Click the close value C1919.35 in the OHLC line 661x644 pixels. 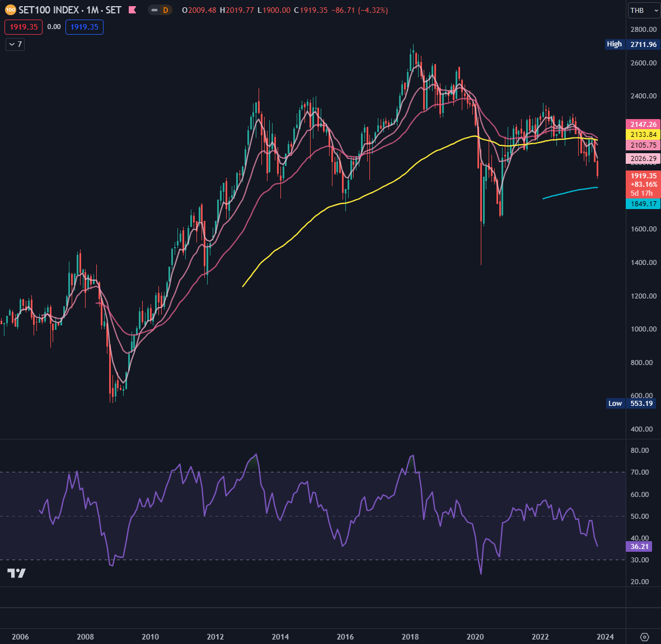click(x=311, y=10)
